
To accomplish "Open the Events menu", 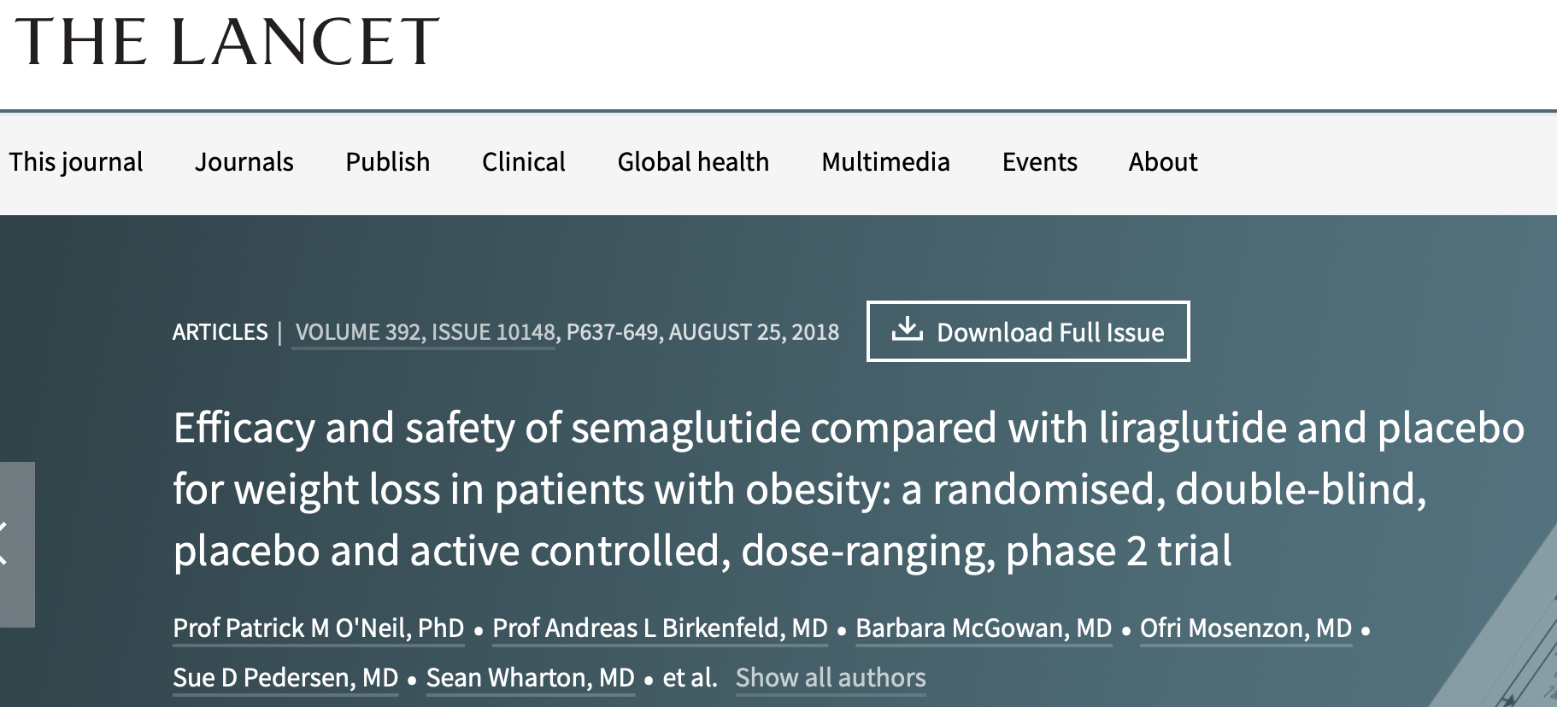I will click(x=1039, y=162).
